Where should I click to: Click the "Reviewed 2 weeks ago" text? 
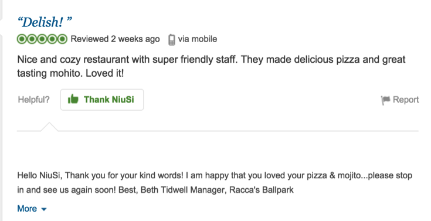pos(115,39)
